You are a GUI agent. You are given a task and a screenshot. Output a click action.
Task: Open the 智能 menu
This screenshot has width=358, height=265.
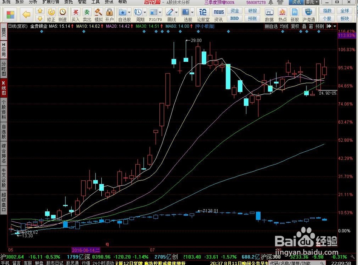click(82, 2)
